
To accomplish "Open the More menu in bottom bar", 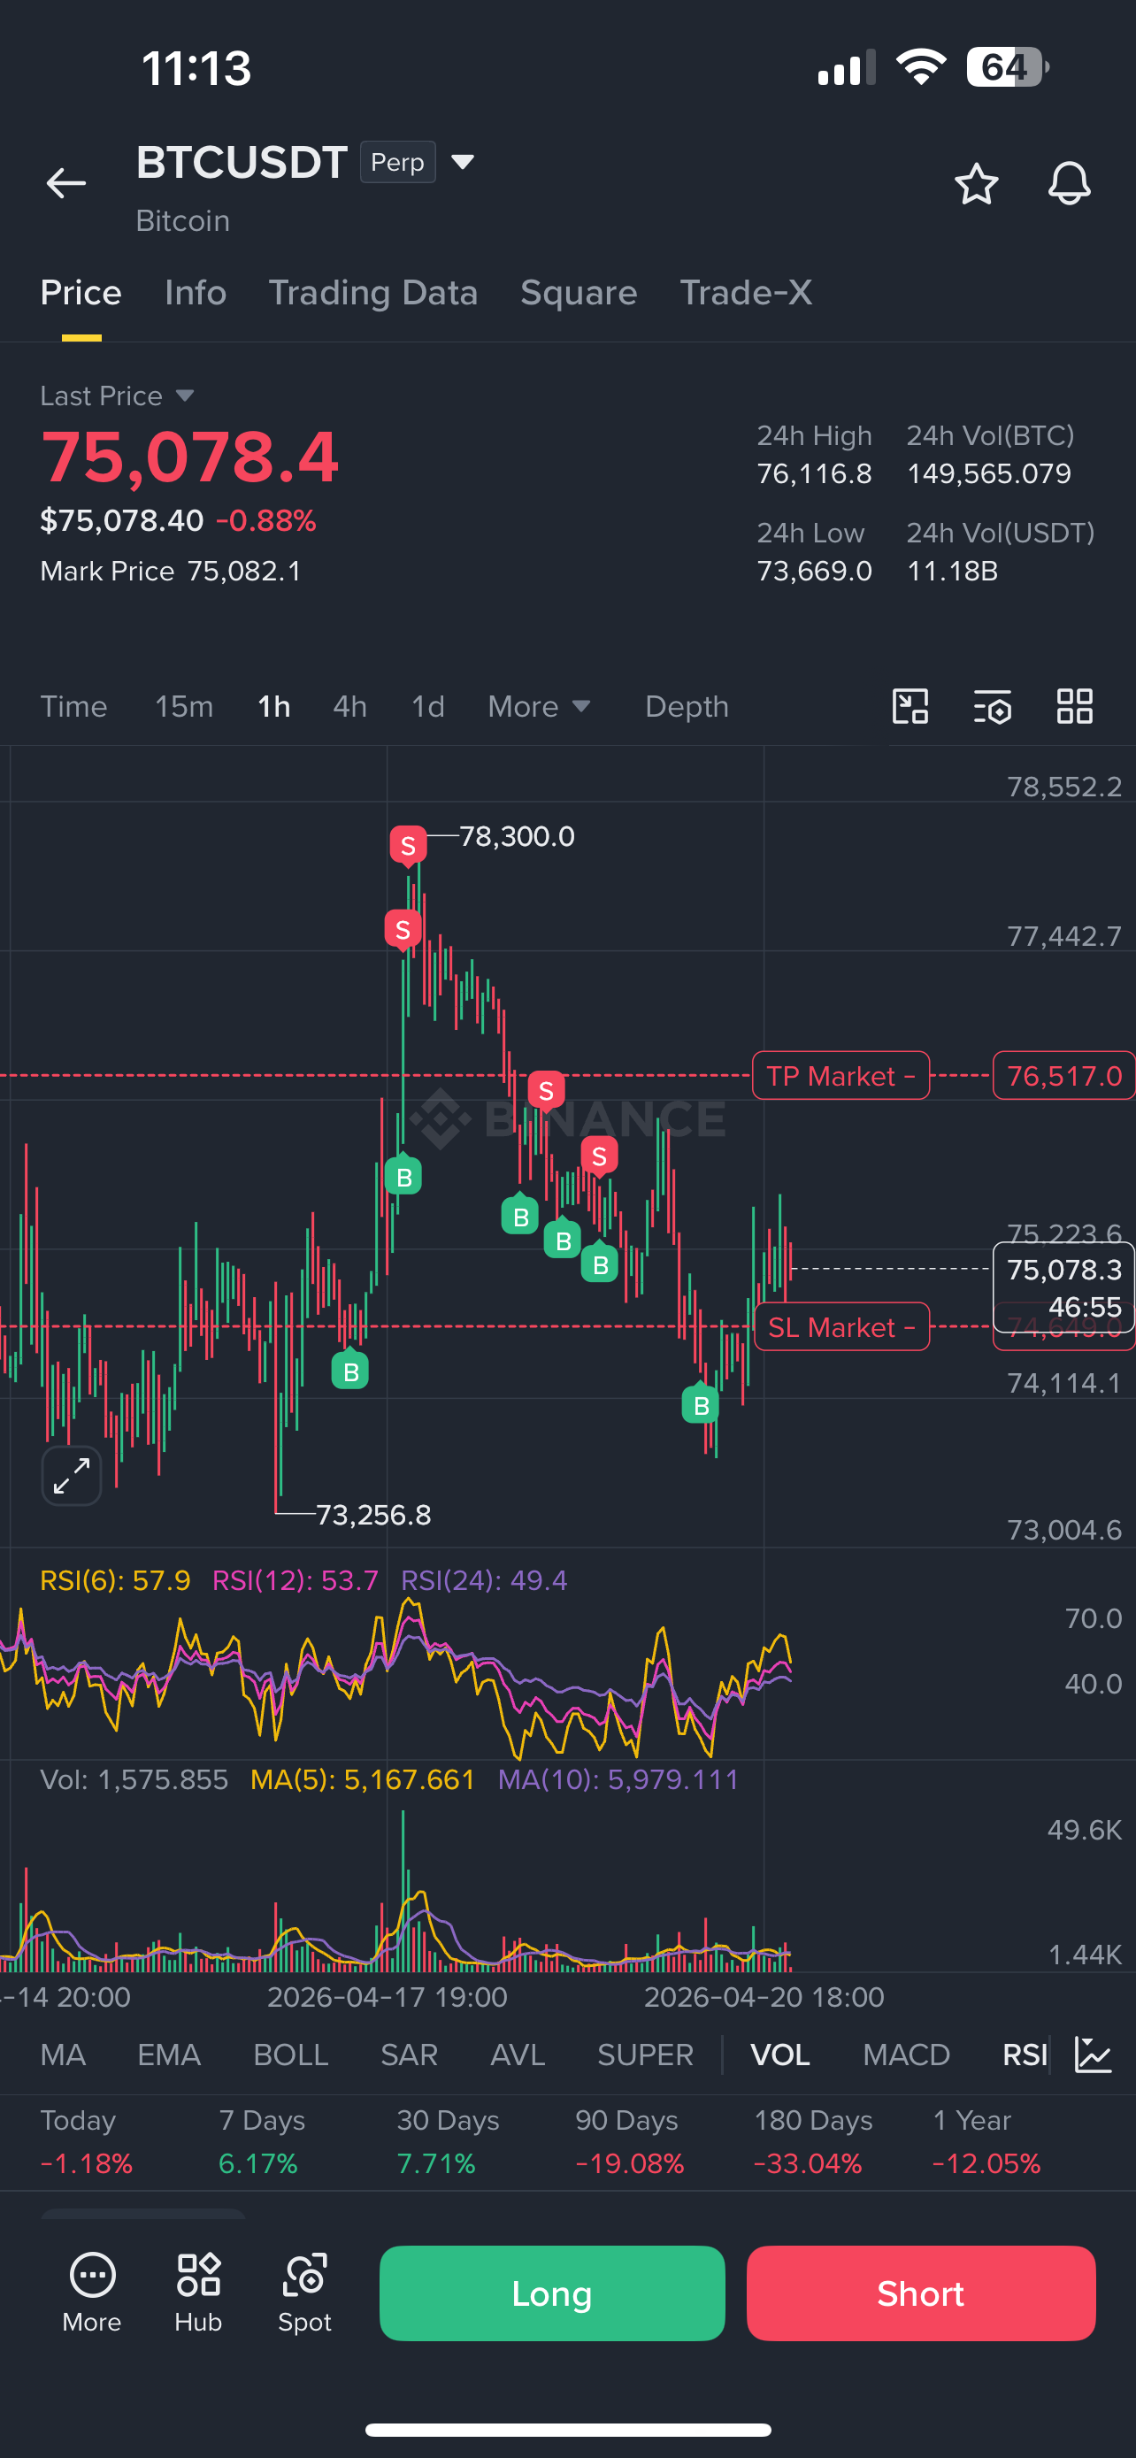I will pyautogui.click(x=93, y=2292).
